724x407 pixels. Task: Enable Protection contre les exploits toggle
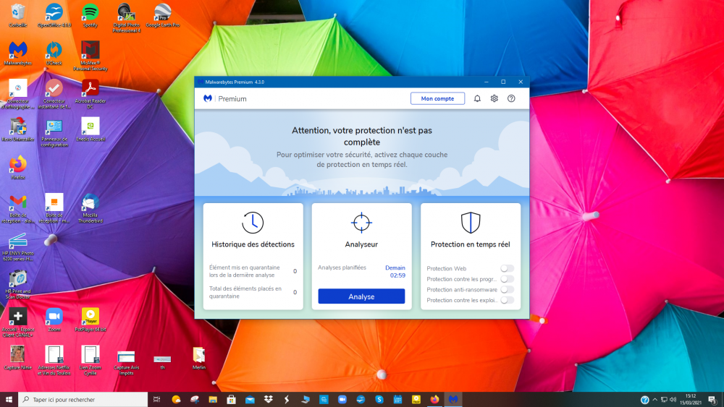coord(507,300)
